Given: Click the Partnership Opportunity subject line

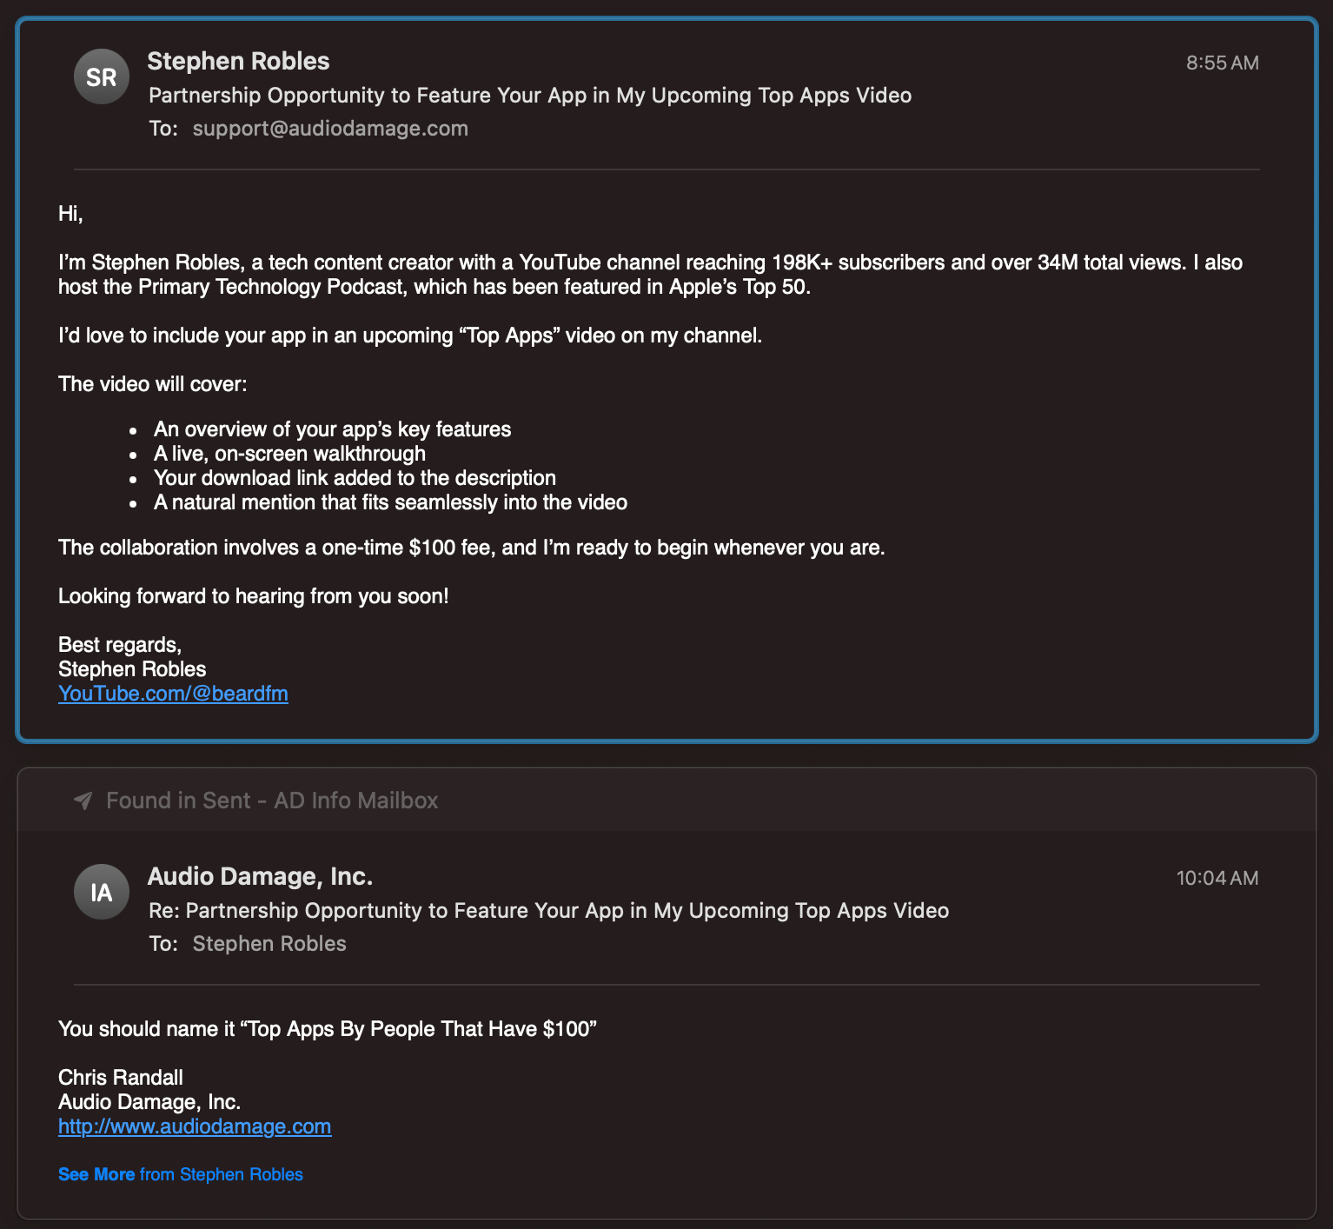Looking at the screenshot, I should coord(530,96).
